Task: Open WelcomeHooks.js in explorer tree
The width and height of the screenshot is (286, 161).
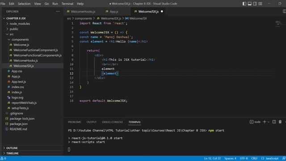Action: pyautogui.click(x=25, y=61)
